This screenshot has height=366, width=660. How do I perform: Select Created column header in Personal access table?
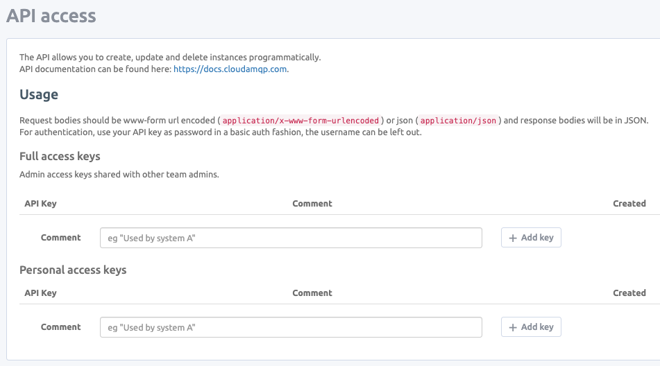coord(629,293)
